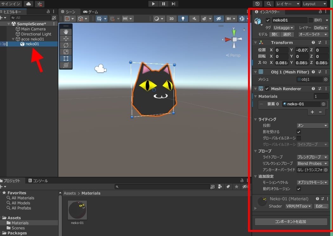Select the Transform tool
The image size is (333, 236).
66,65
